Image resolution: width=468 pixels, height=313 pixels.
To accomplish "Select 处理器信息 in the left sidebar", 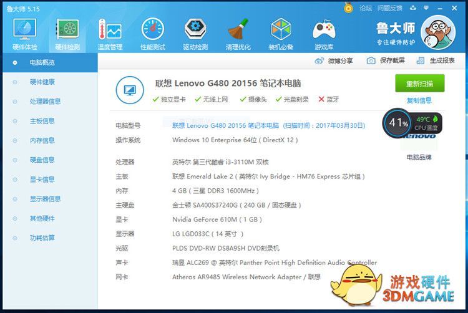I will pyautogui.click(x=45, y=102).
